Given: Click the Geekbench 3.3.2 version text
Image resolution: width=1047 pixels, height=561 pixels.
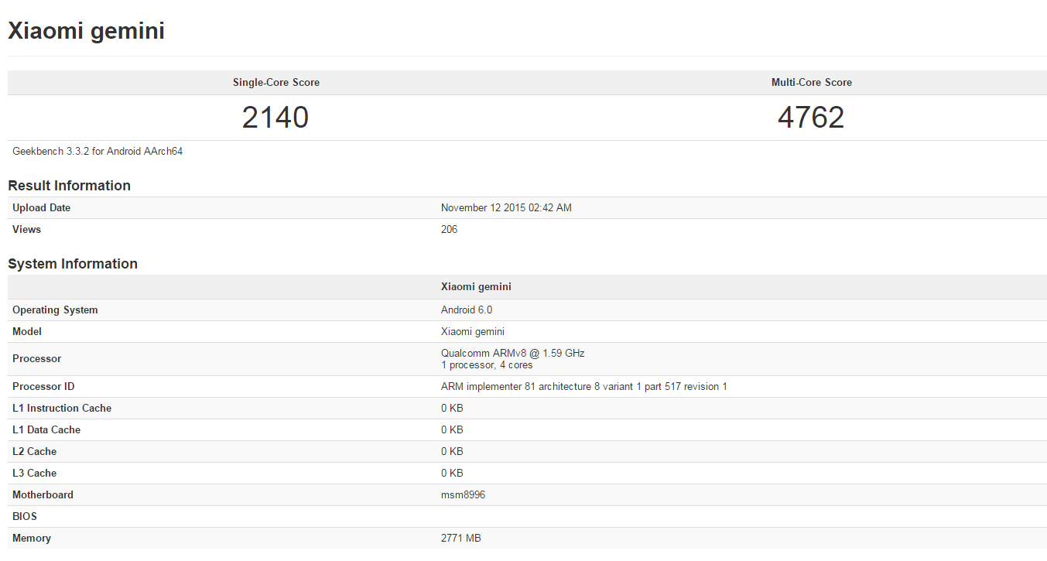Looking at the screenshot, I should pyautogui.click(x=98, y=152).
